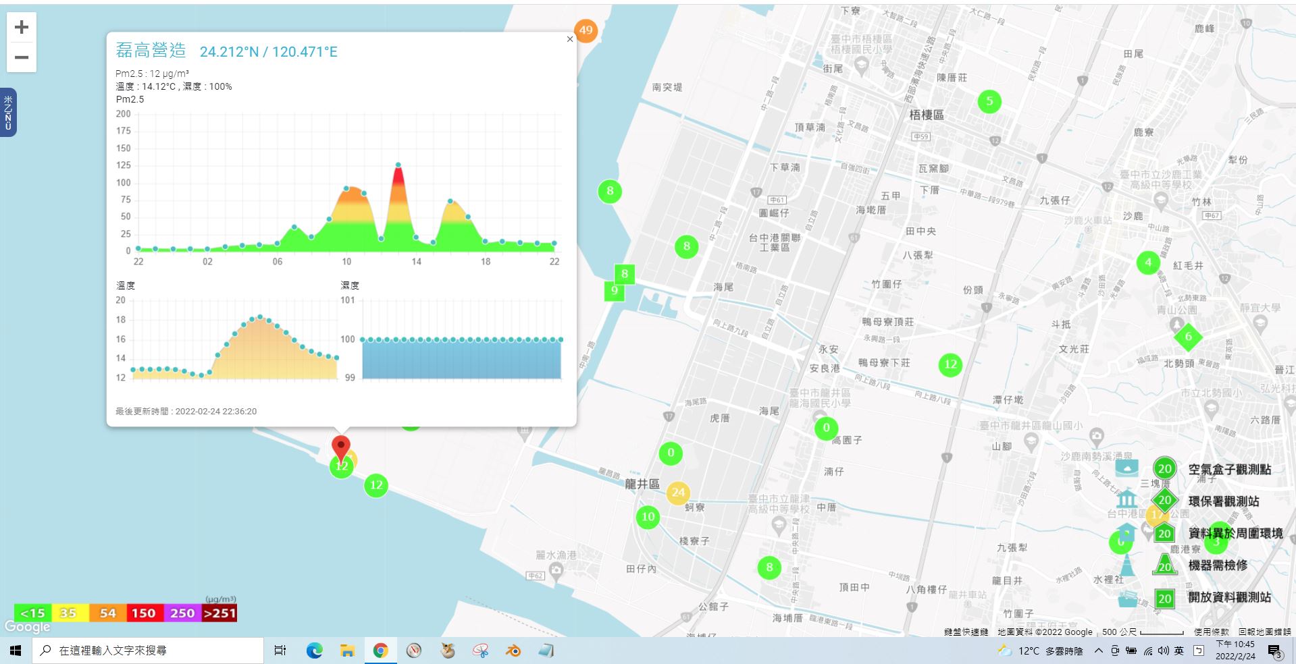This screenshot has width=1296, height=664.
Task: Open the Windows Start menu
Action: [16, 651]
